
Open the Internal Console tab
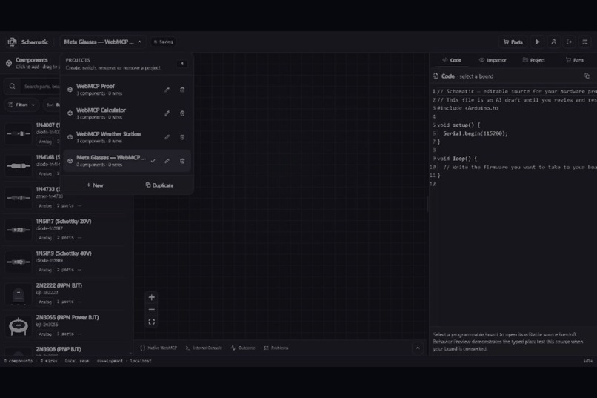tap(204, 348)
